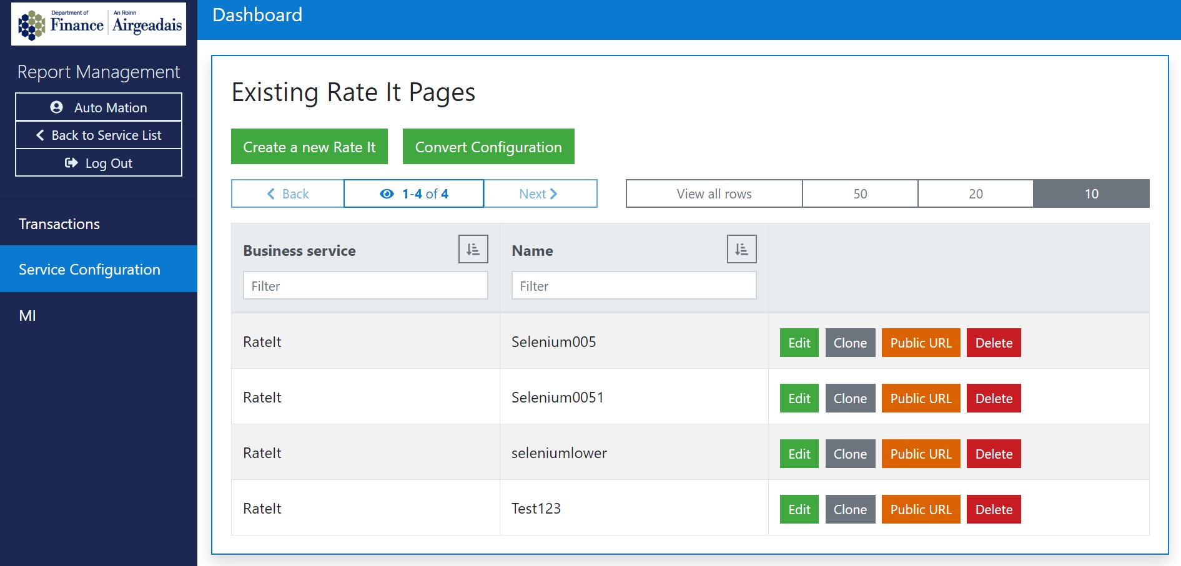Delete the Test123 entry
The height and width of the screenshot is (566, 1181).
point(994,509)
